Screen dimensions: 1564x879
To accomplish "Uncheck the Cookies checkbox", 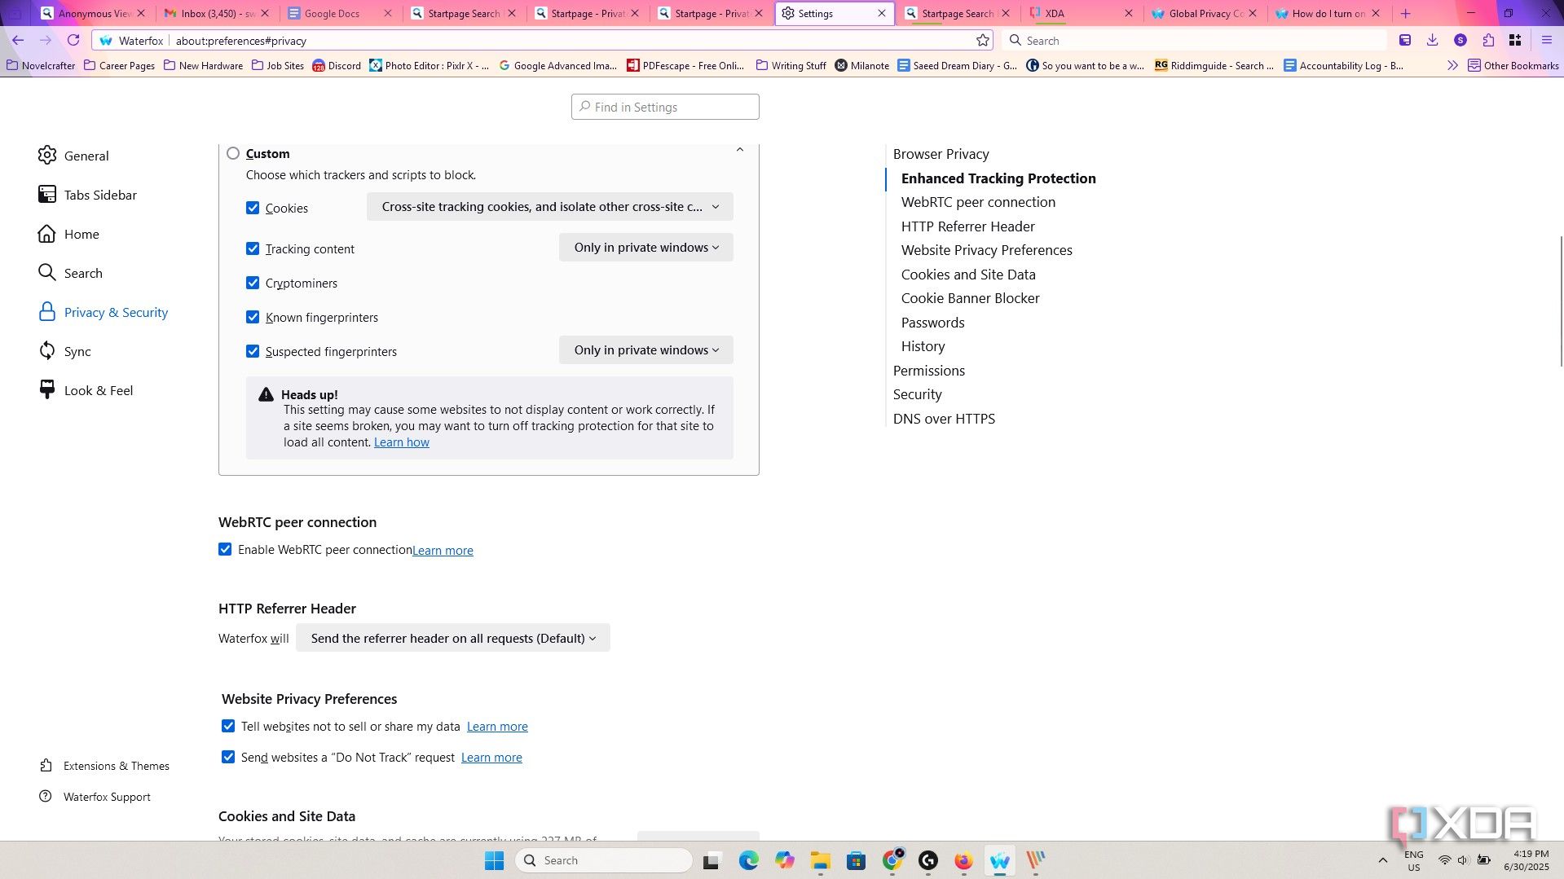I will 253,208.
